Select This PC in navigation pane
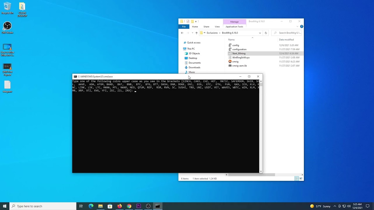Viewport: 374px width, 210px height. [x=191, y=49]
